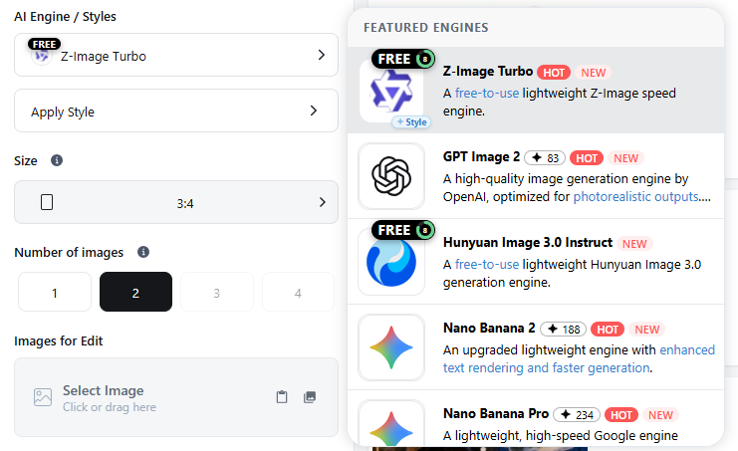Click the Hunyuan Image 3.0 Instruct logo
This screenshot has height=451, width=738.
[x=391, y=262]
